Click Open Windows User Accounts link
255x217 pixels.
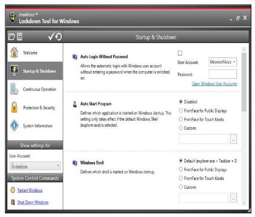[x=214, y=84]
